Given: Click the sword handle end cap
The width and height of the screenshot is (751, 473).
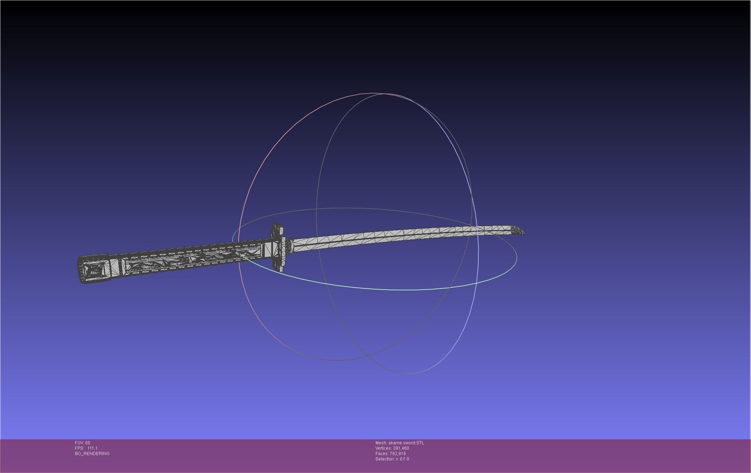Looking at the screenshot, I should 94,269.
